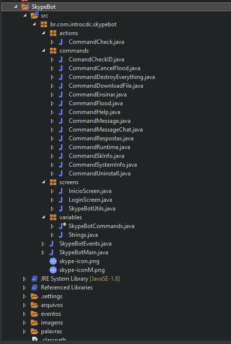
Task: Click the skype-icon.png image file icon
Action: tap(53, 261)
